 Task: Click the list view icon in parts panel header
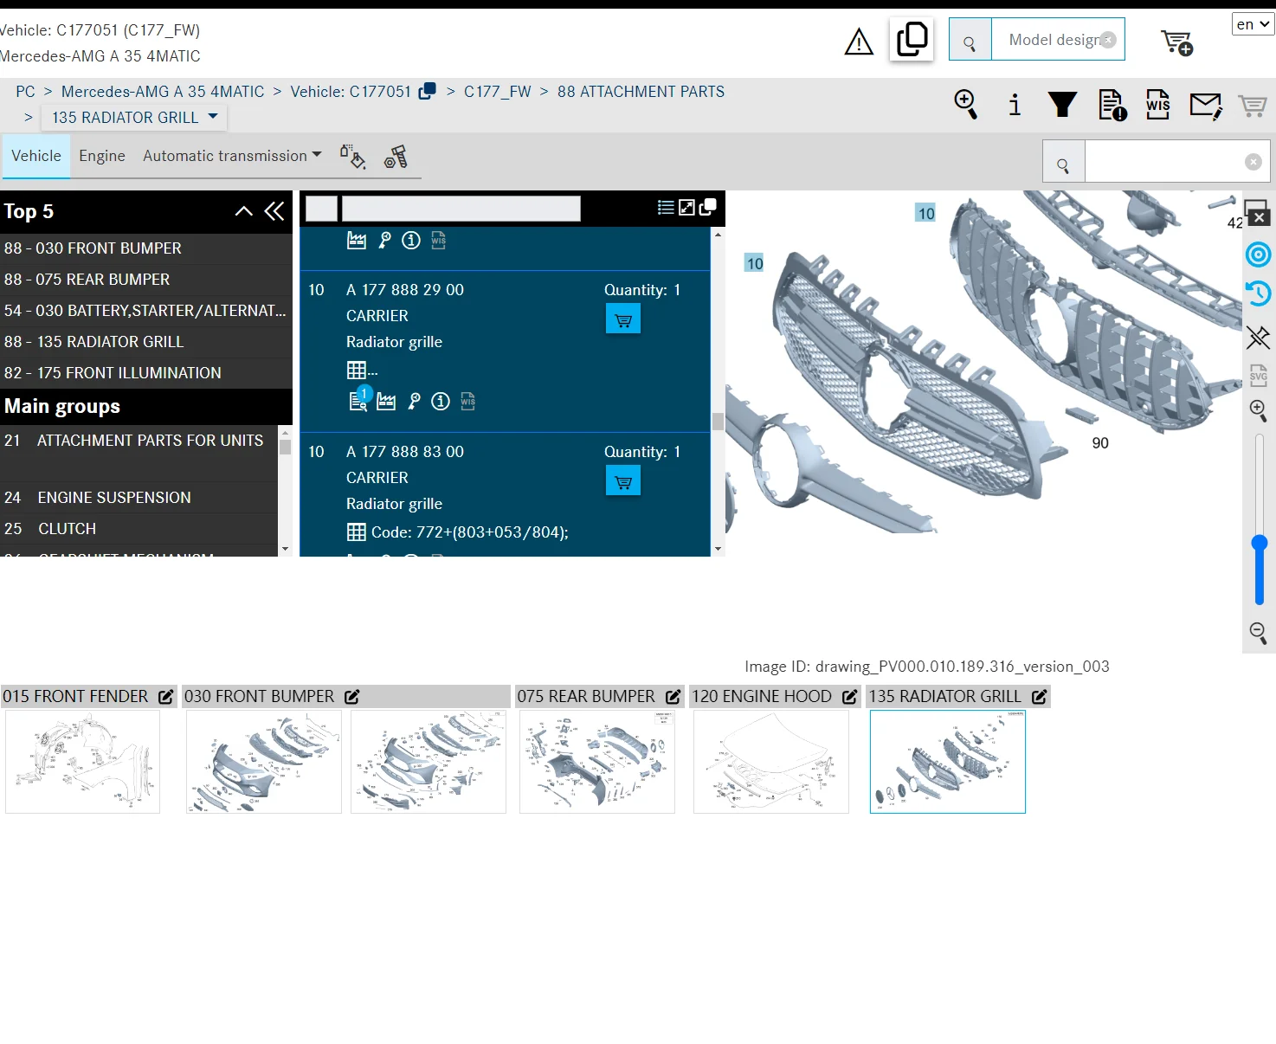(x=666, y=208)
